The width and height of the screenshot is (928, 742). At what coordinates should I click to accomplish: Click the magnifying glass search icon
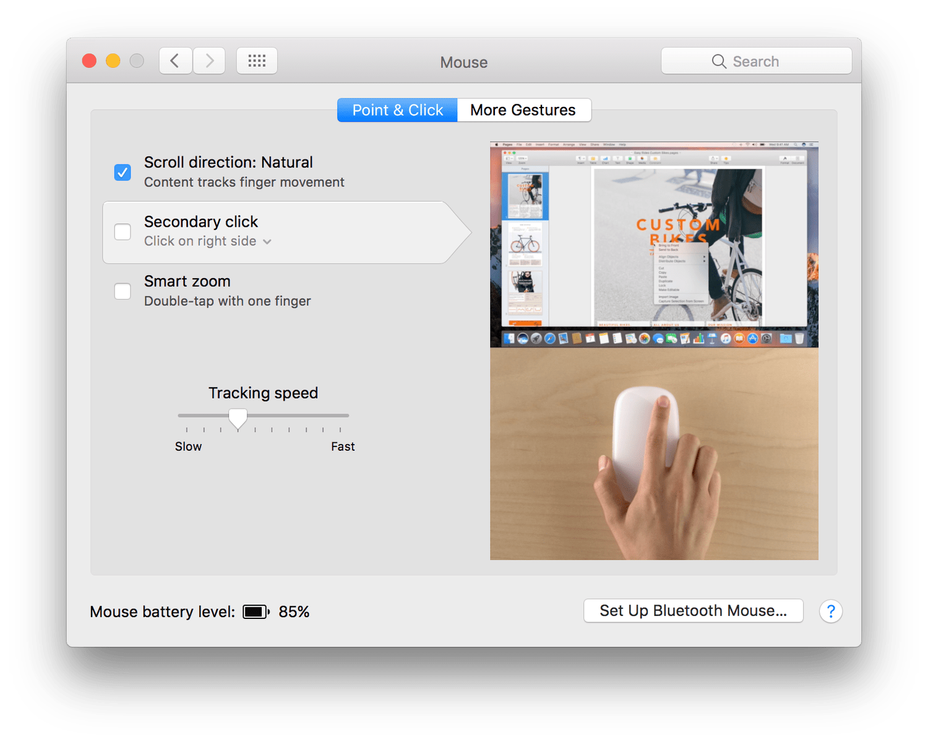click(719, 61)
